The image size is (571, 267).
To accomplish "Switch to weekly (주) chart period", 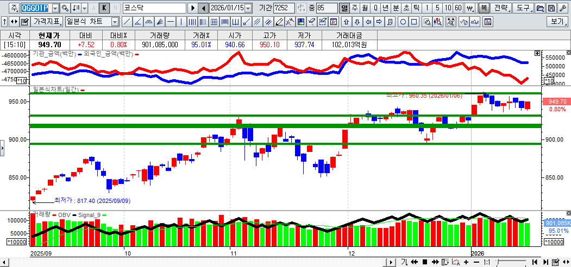I will pyautogui.click(x=354, y=8).
